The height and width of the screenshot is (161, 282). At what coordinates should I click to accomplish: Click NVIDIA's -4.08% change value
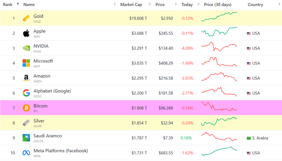click(x=187, y=48)
